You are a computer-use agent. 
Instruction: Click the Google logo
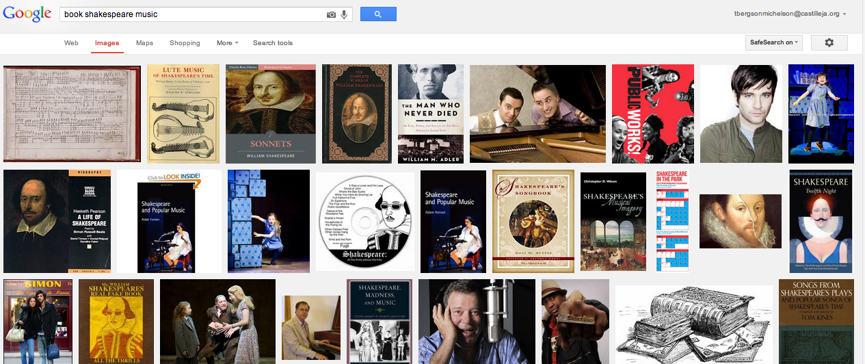tap(27, 13)
